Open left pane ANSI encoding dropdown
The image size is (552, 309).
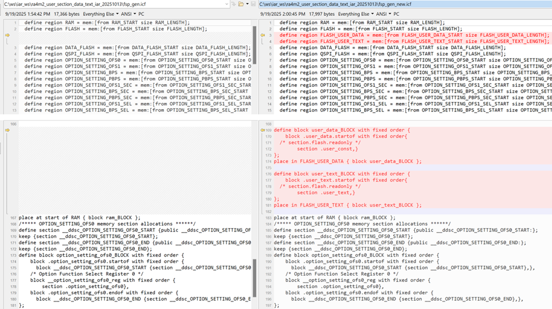click(128, 14)
